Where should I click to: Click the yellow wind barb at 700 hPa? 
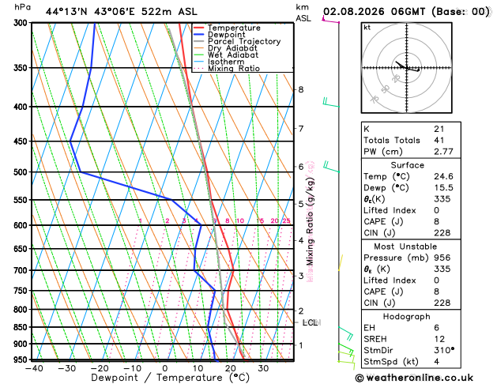pyautogui.click(x=341, y=262)
